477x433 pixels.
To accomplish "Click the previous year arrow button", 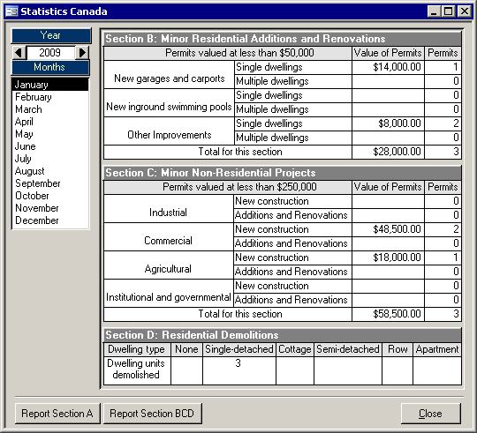I will click(19, 53).
